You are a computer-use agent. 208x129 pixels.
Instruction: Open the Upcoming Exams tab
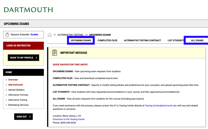(x=81, y=41)
